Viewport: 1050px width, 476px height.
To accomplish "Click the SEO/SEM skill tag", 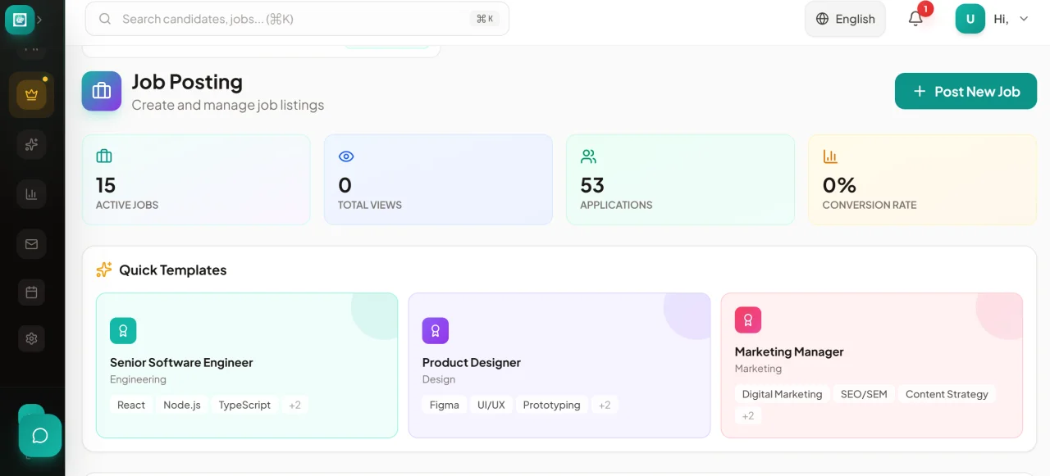I will click(x=864, y=394).
